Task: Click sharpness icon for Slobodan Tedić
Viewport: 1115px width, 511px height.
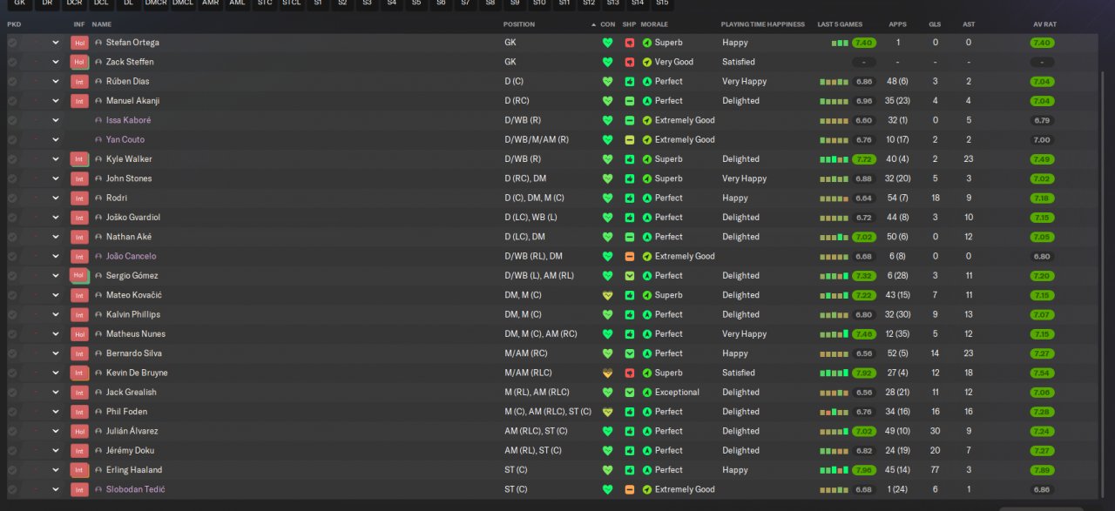Action: point(630,489)
